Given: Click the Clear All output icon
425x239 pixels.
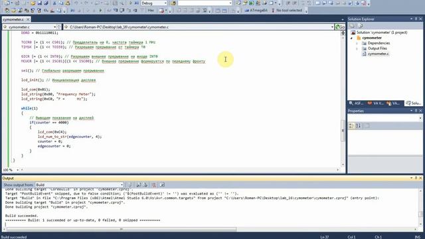Looking at the screenshot, I should pyautogui.click(x=154, y=185).
